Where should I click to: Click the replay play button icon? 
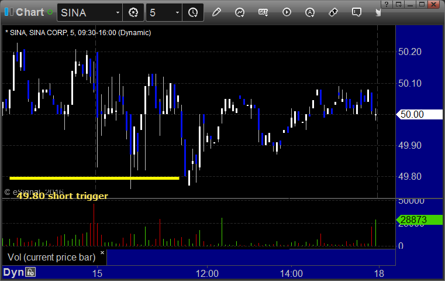[287, 12]
